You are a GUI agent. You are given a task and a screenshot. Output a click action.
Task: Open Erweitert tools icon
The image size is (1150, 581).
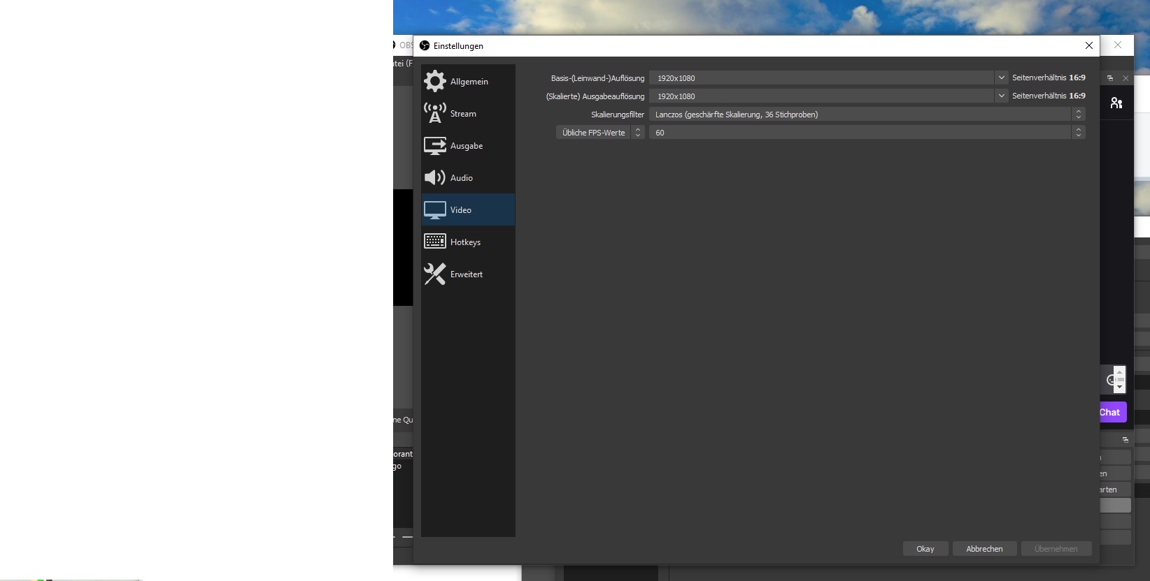(x=434, y=274)
